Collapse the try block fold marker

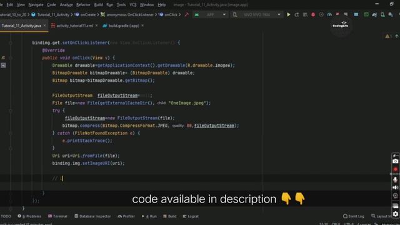point(11,111)
